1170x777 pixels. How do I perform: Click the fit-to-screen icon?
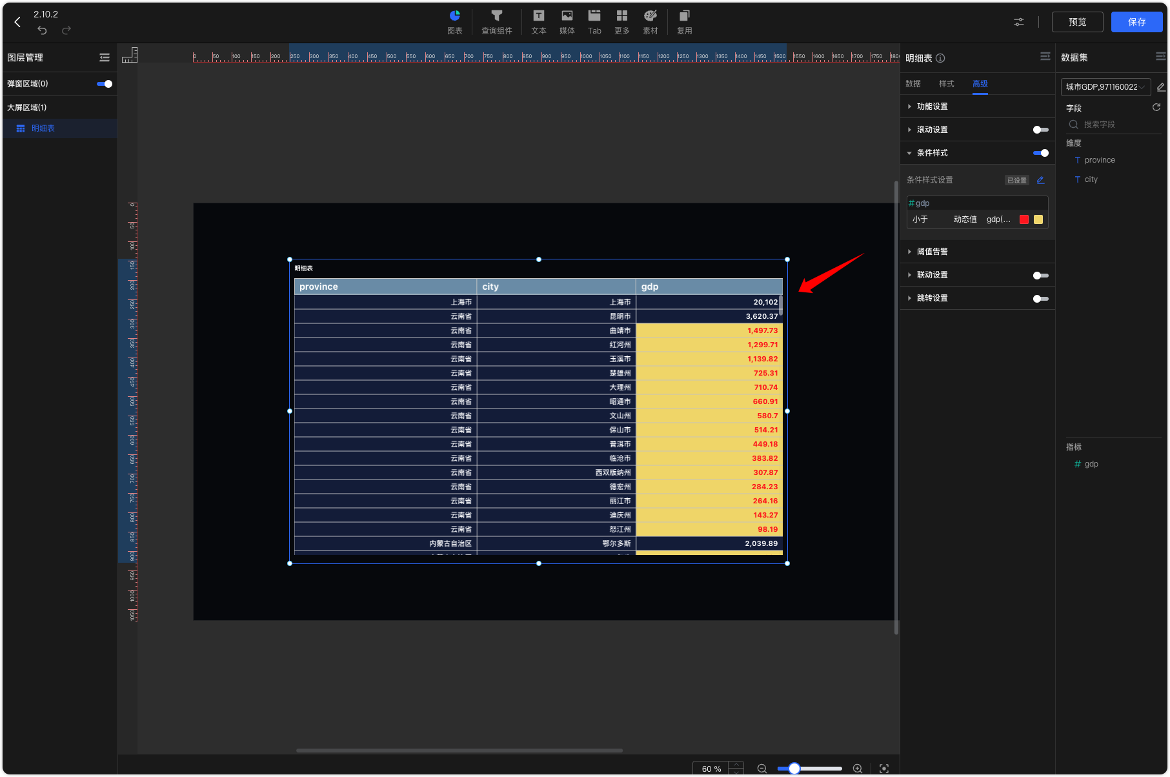click(884, 769)
